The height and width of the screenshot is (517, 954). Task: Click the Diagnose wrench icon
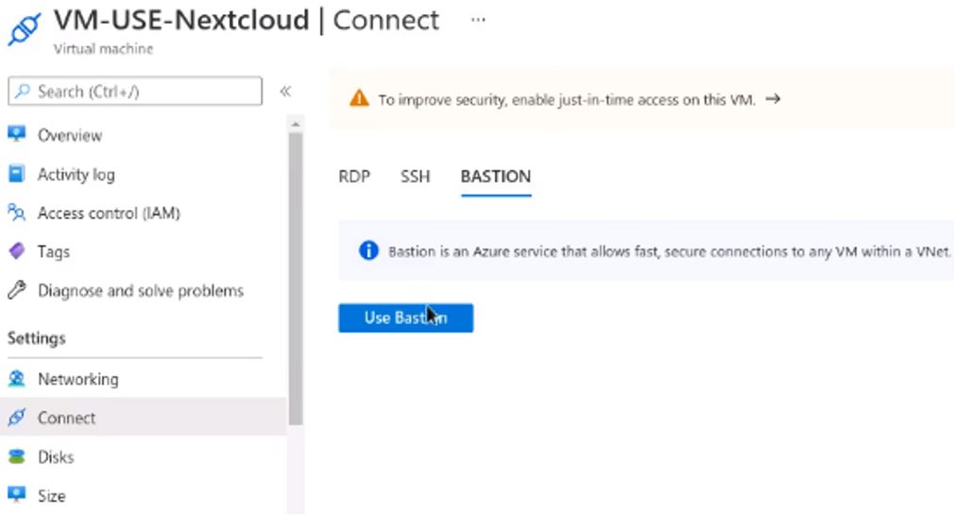(x=16, y=290)
